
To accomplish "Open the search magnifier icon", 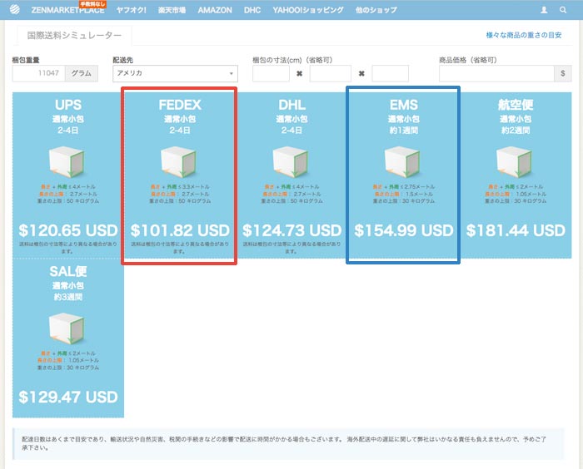I will tap(563, 10).
